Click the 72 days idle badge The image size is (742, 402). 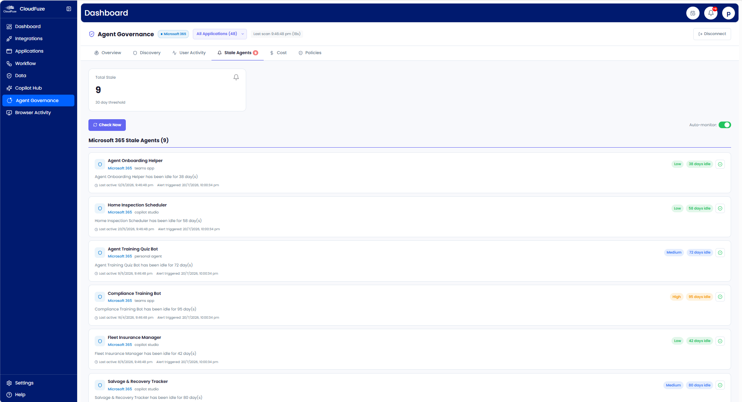700,252
